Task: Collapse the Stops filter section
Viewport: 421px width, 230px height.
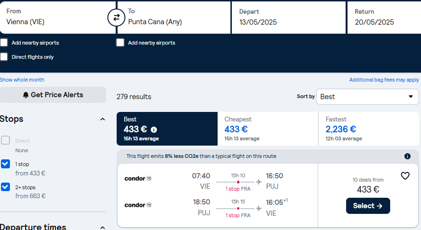Action: 102,119
